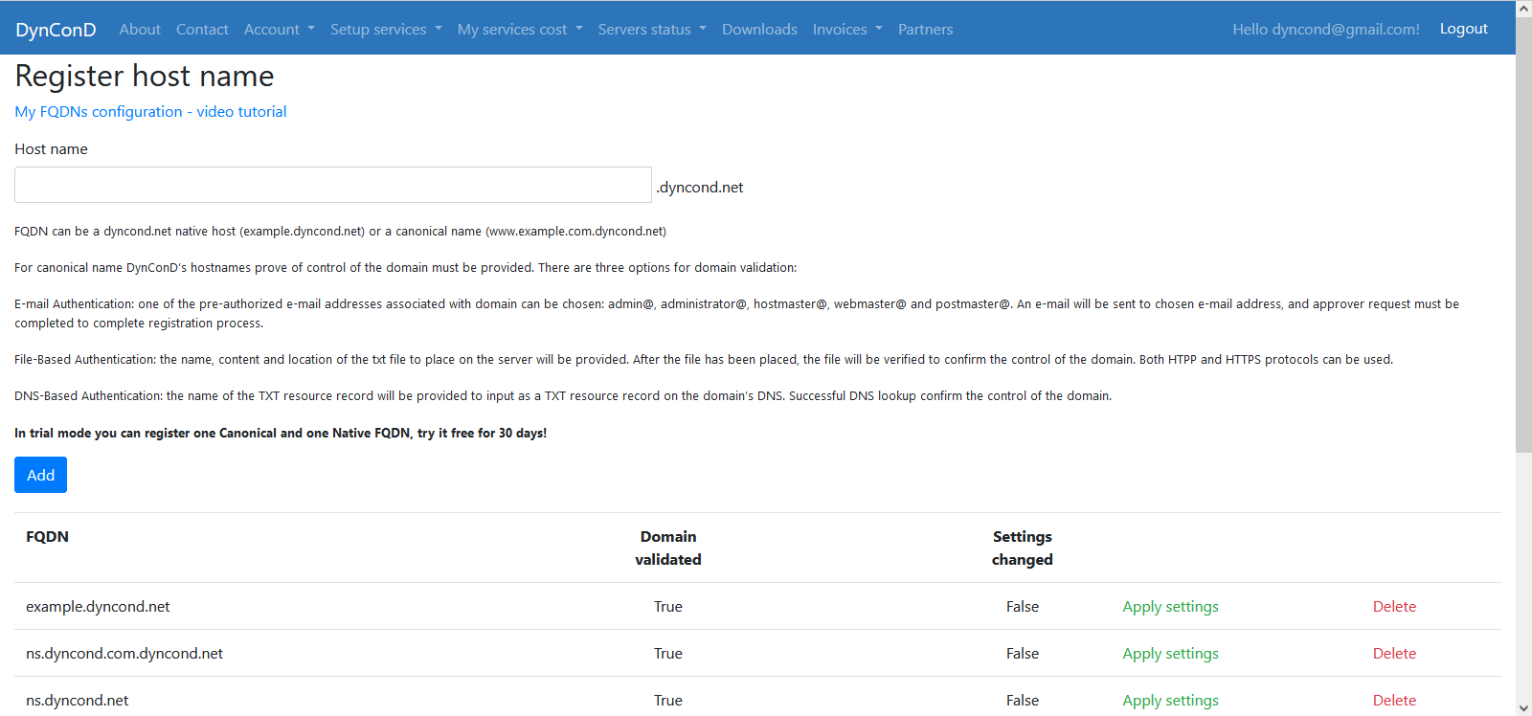Screen dimensions: 1532x716
Task: Delete the ns.dyncond.net entry
Action: pos(1394,701)
